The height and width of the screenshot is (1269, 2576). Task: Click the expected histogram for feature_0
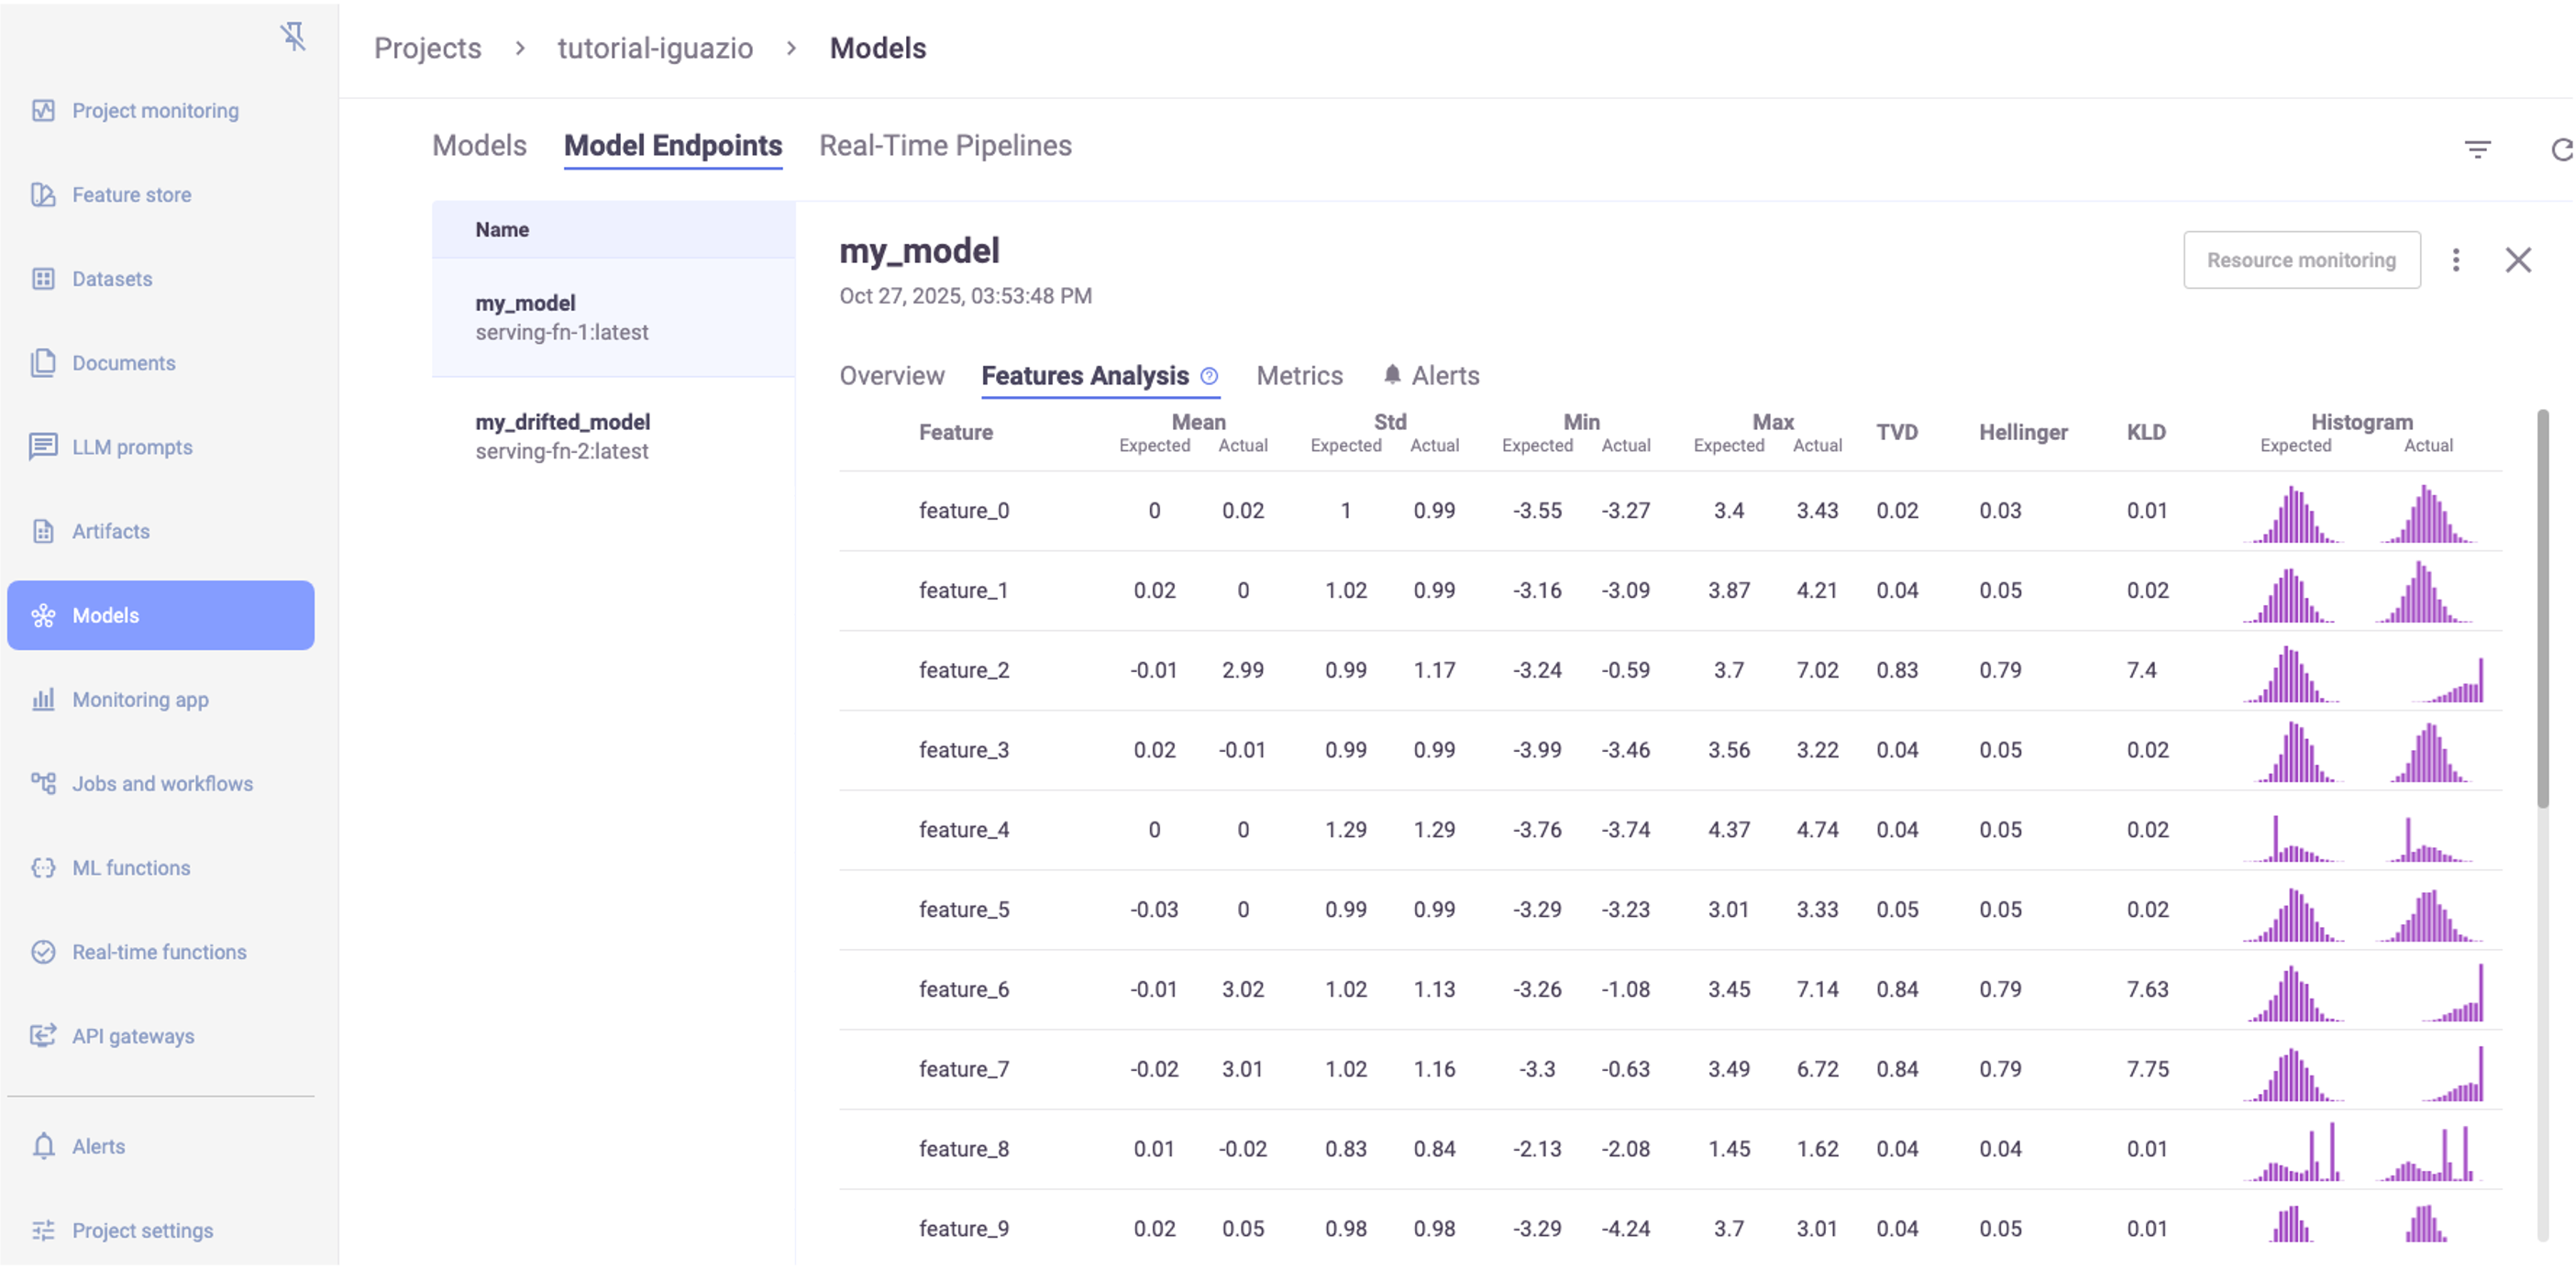click(x=2293, y=514)
